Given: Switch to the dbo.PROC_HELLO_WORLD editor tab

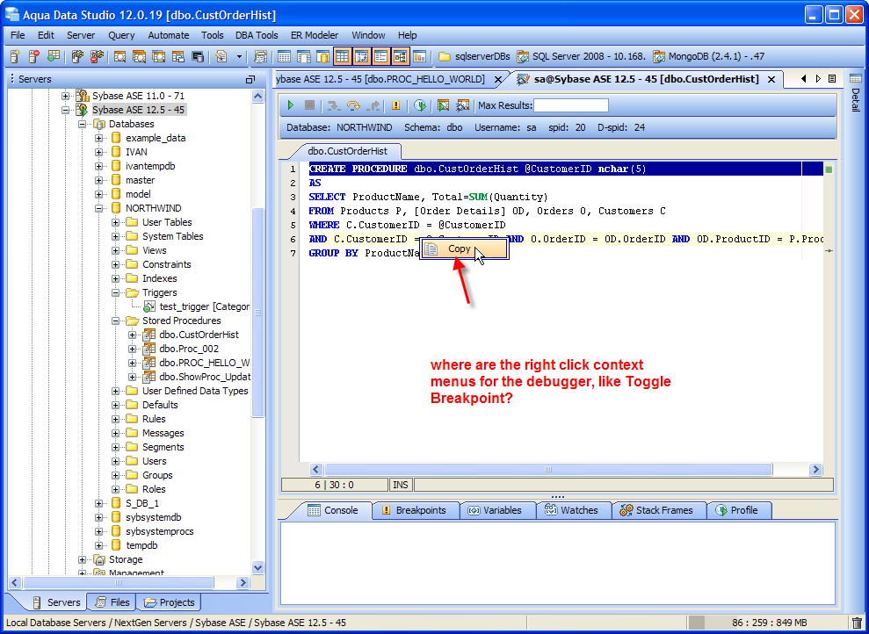Looking at the screenshot, I should (x=380, y=79).
